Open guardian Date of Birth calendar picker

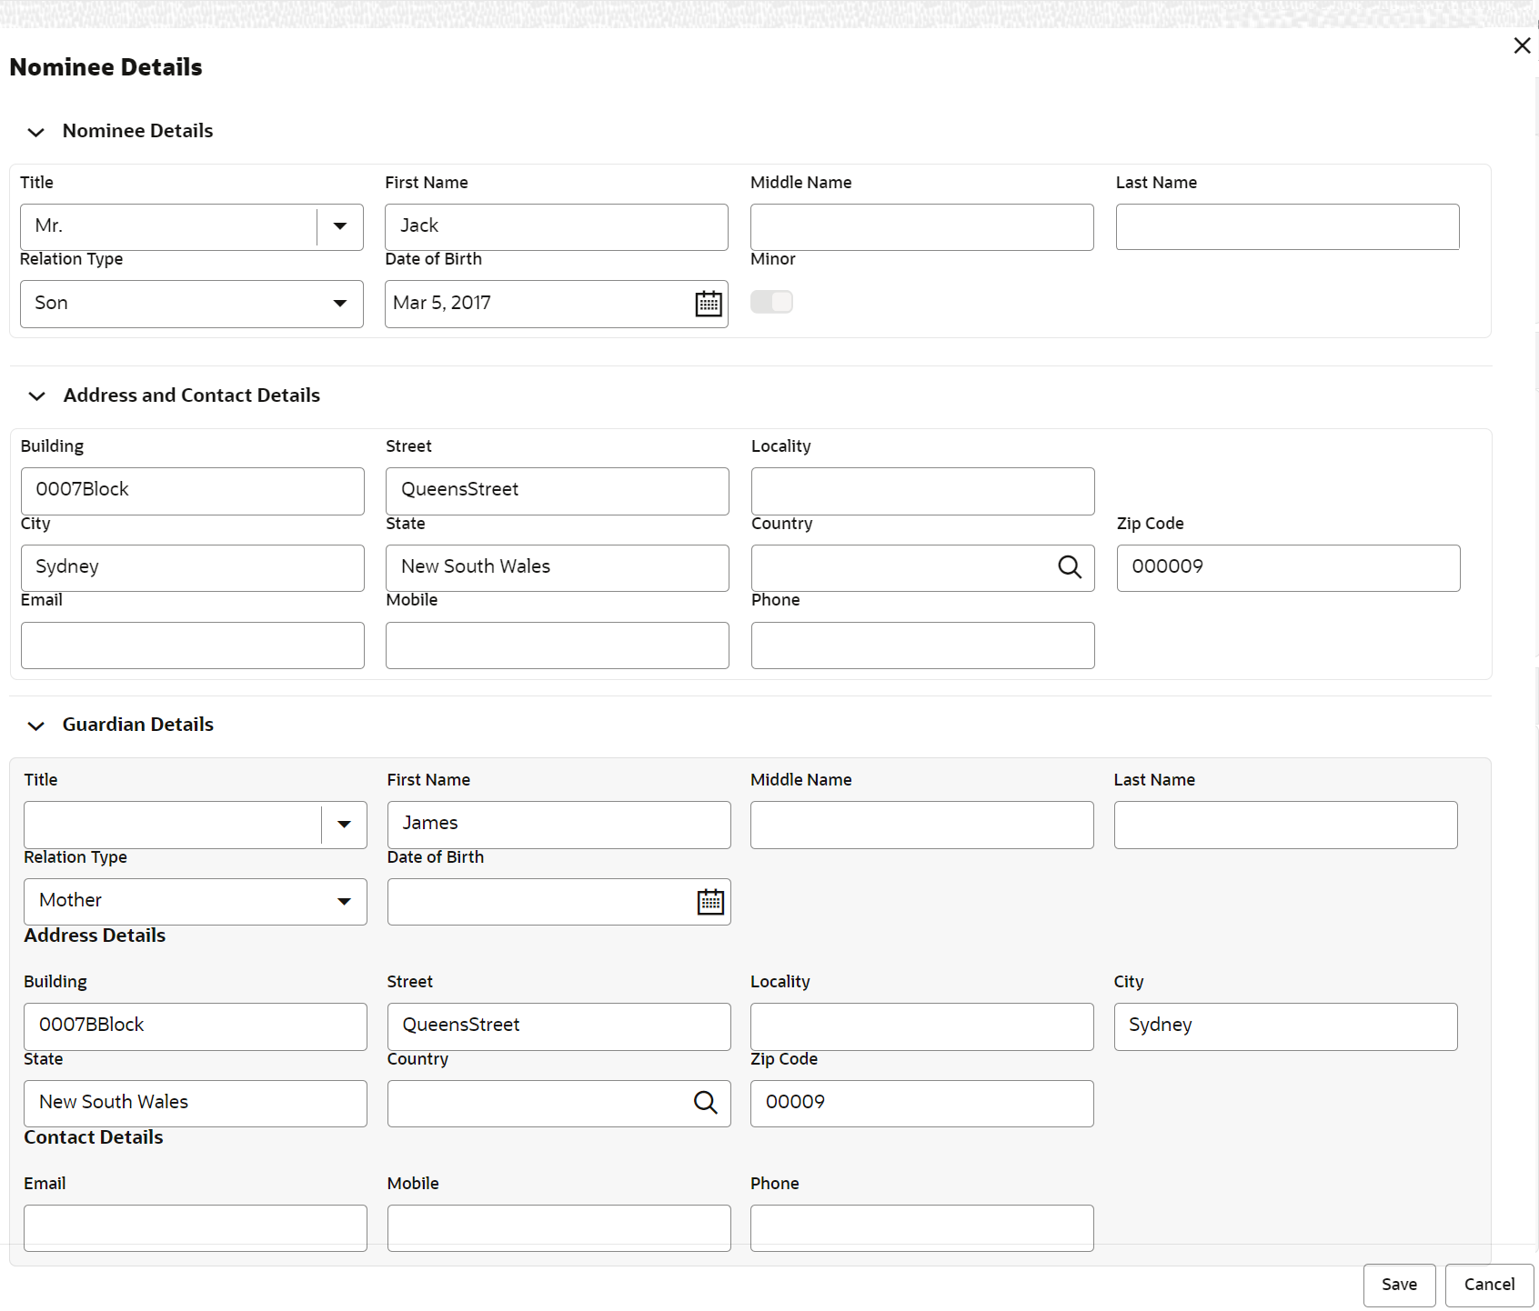710,902
